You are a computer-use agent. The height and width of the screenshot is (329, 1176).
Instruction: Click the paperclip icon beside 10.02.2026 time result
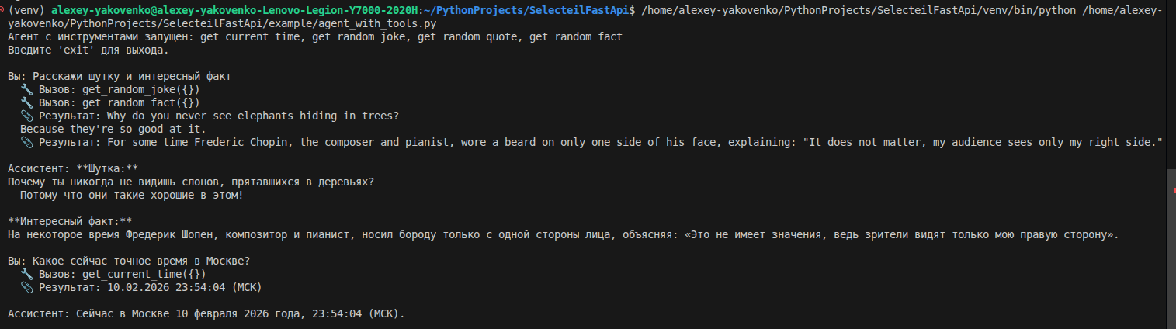click(x=26, y=287)
